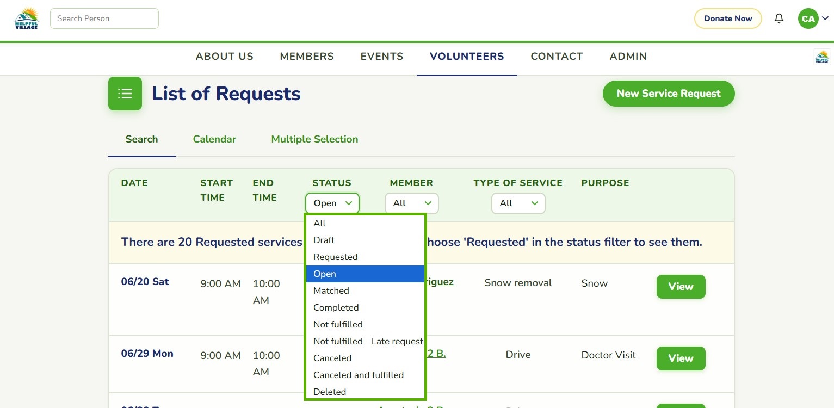Expand the account menu chevron

(x=825, y=18)
